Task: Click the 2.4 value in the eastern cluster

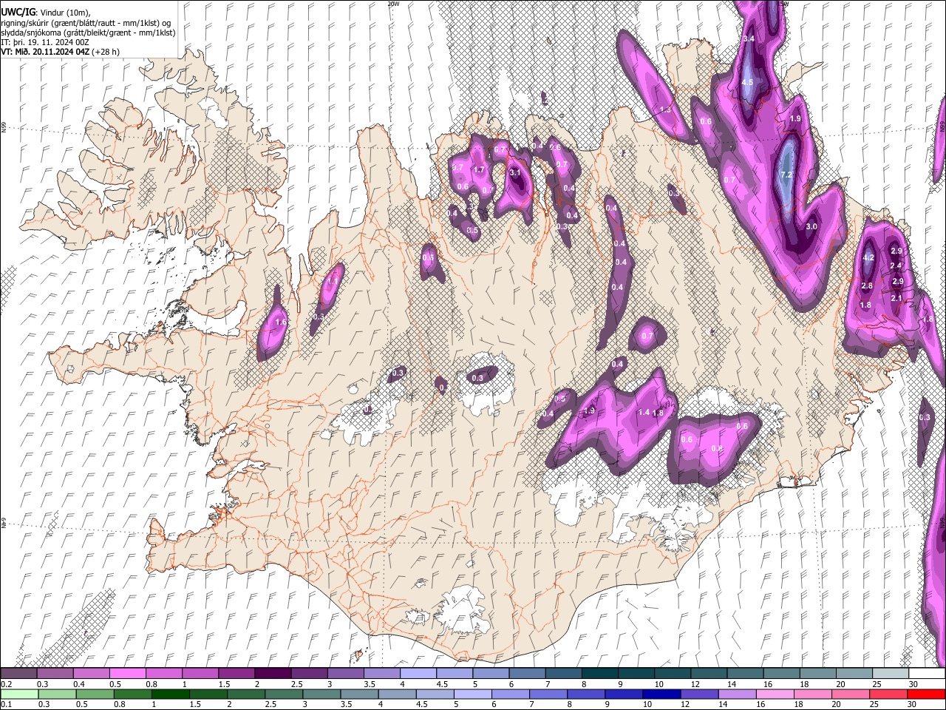Action: pos(896,266)
